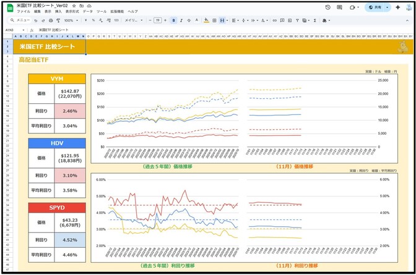Create a filter
Viewport: 416px width, 275px height.
(x=297, y=20)
